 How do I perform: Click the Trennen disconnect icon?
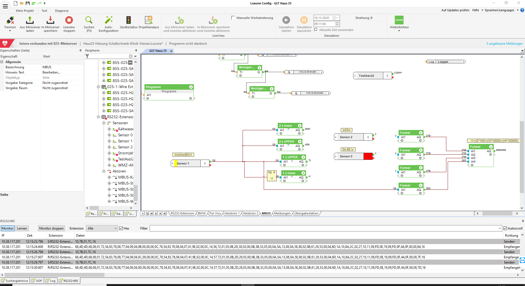point(10,20)
